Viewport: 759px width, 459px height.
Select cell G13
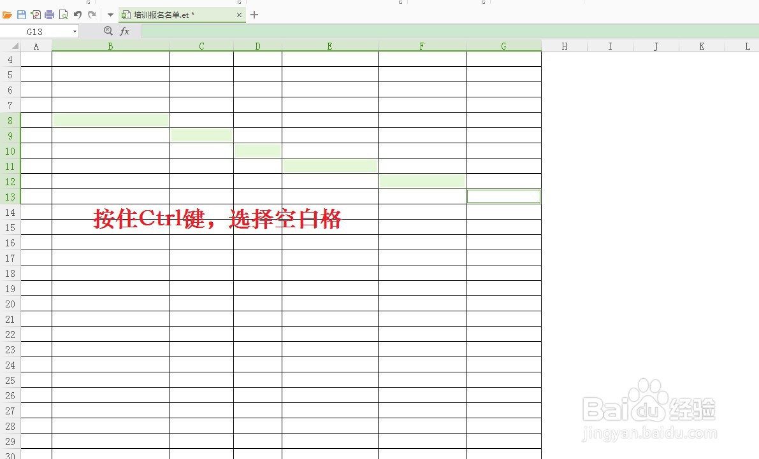coord(503,196)
